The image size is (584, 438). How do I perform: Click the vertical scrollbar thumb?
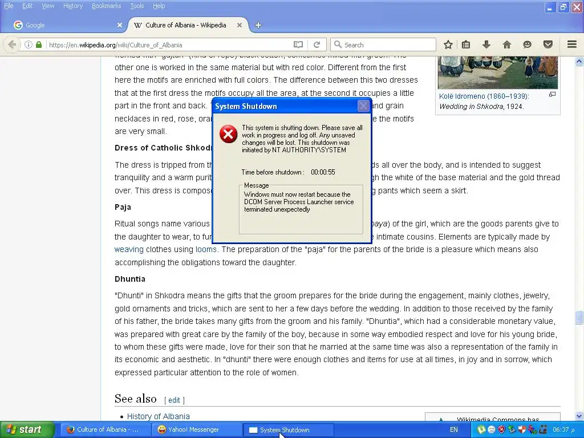point(579,317)
